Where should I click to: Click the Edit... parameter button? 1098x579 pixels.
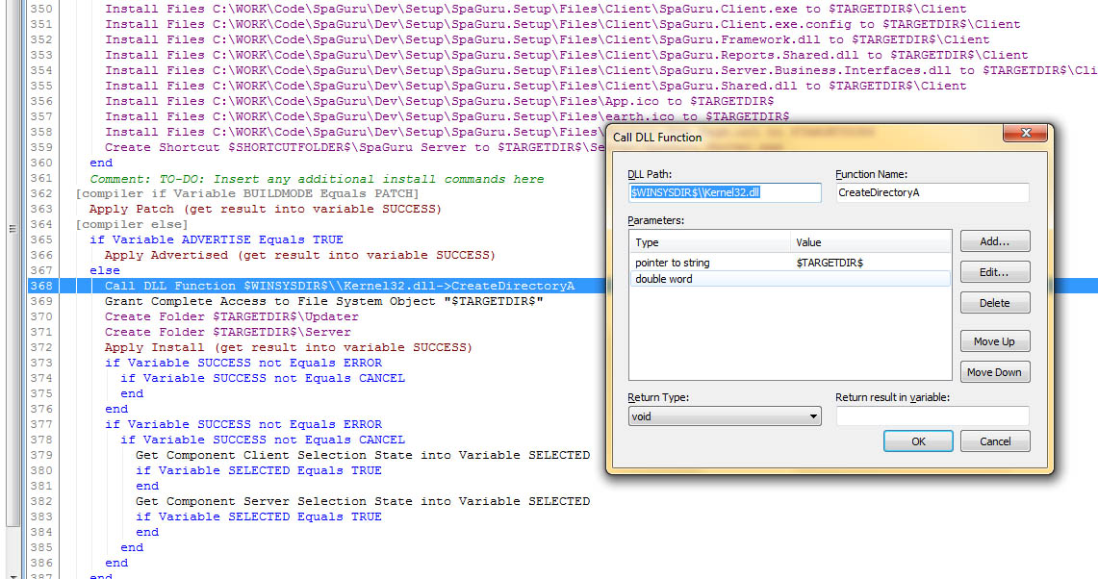click(x=994, y=272)
